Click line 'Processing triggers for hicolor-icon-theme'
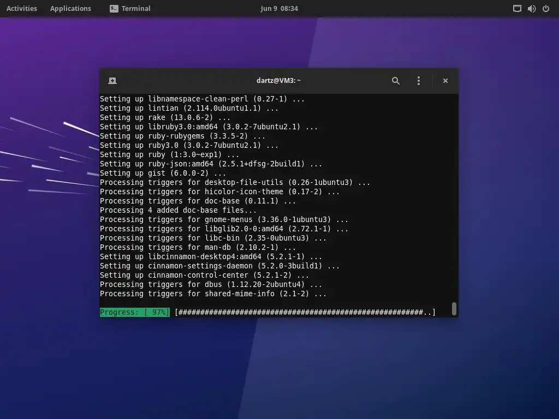The width and height of the screenshot is (559, 419). tap(219, 191)
